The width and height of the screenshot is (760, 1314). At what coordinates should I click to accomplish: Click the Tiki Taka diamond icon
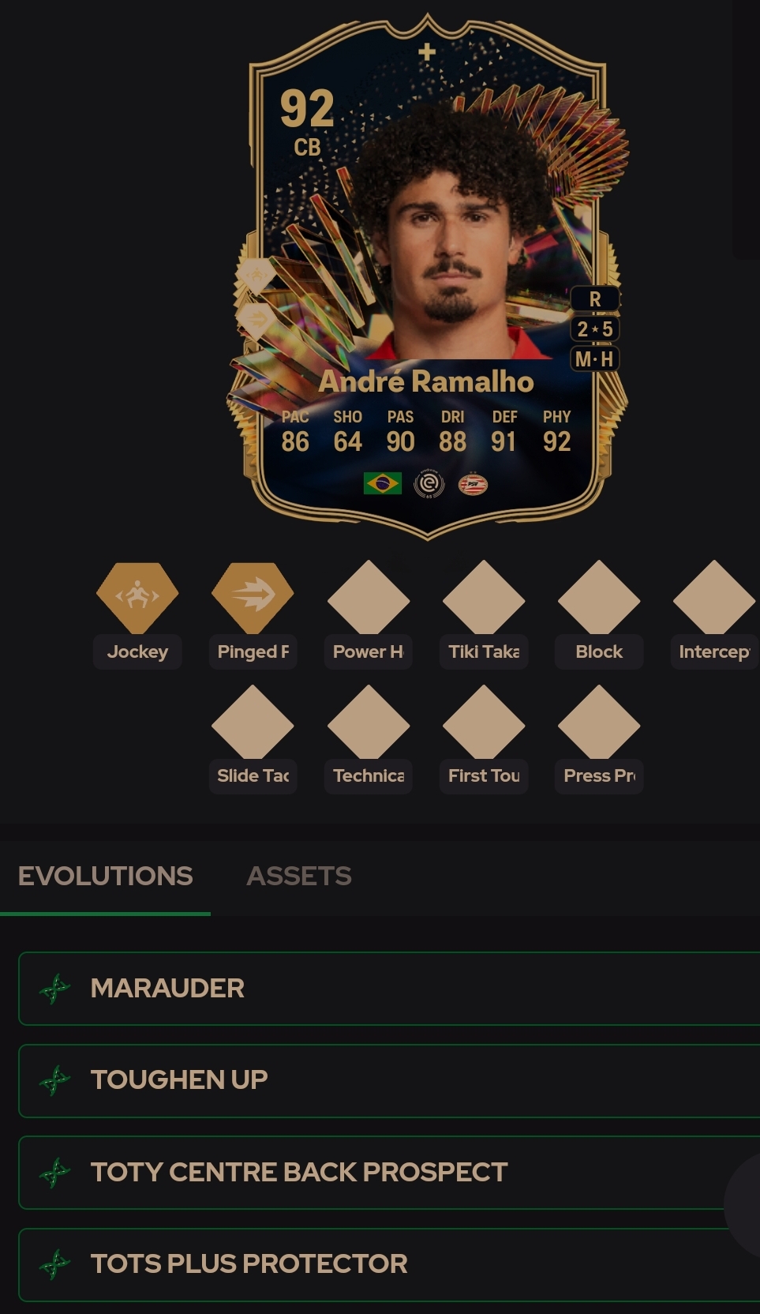[x=484, y=598]
